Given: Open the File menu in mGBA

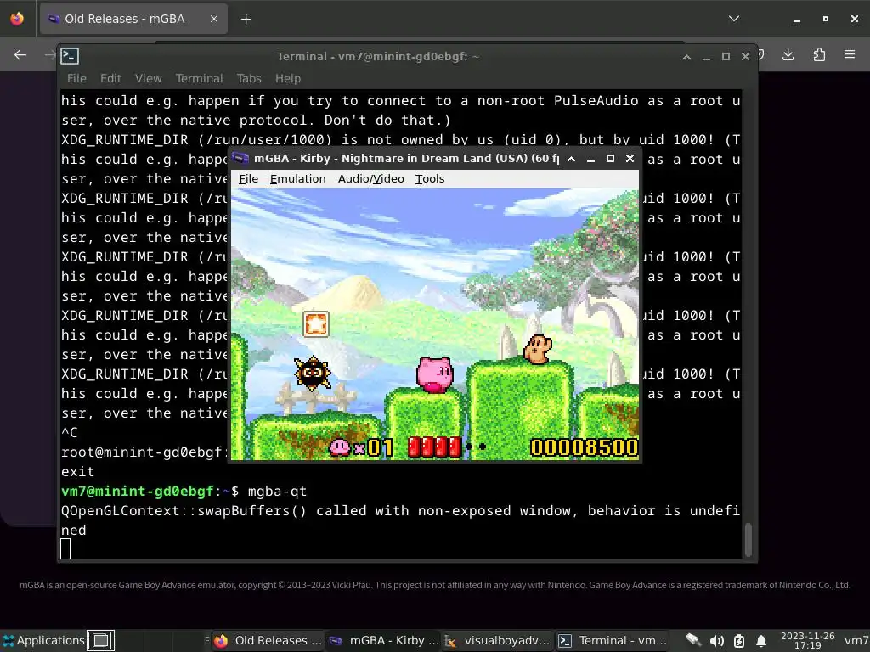Looking at the screenshot, I should pyautogui.click(x=248, y=178).
